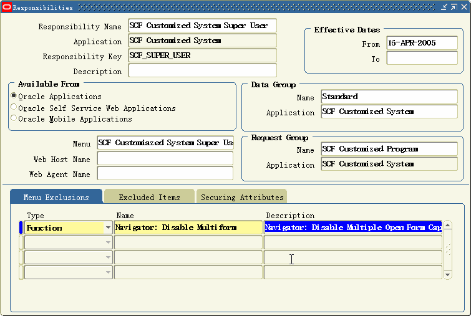Select the first exclusion row record indicator
The width and height of the screenshot is (471, 316).
tap(21, 227)
